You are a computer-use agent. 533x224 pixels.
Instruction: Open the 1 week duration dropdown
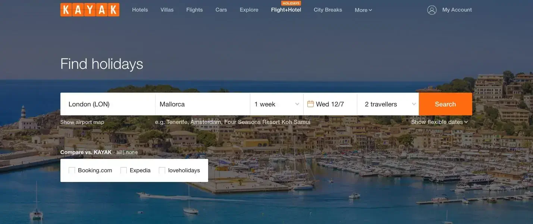click(277, 104)
